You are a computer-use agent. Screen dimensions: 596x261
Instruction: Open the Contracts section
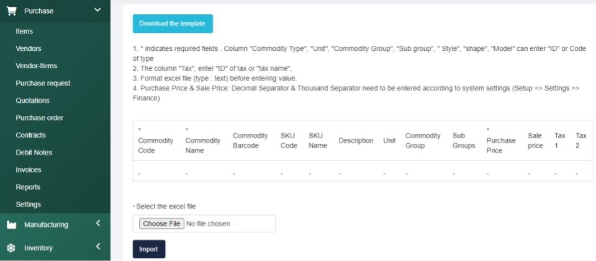(30, 135)
